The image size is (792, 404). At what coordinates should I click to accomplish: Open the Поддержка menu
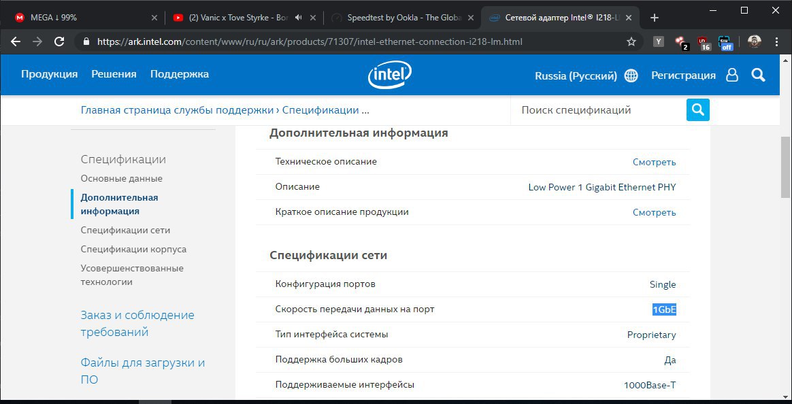click(x=180, y=74)
